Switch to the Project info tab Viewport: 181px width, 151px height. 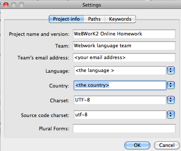66,19
